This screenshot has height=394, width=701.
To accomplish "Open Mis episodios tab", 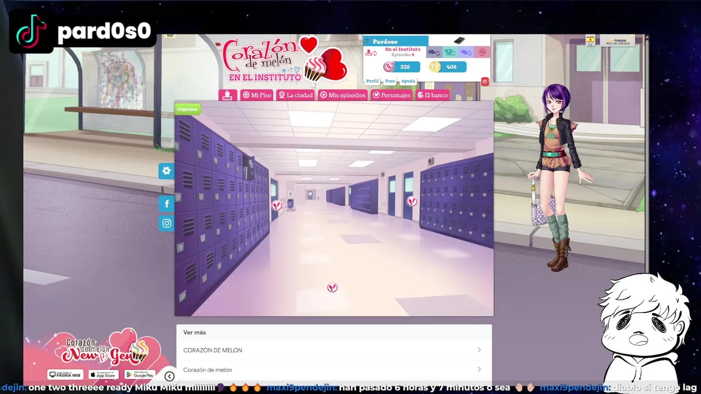I will click(343, 95).
